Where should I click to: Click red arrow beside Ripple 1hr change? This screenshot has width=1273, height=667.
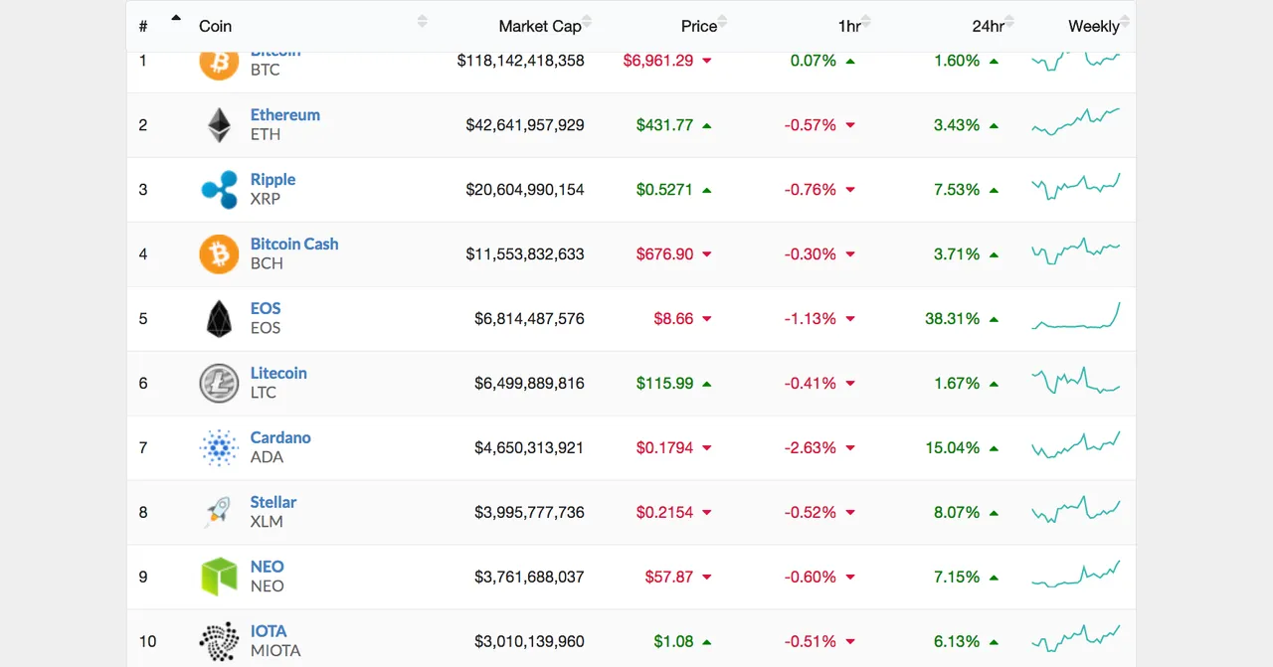pos(850,190)
